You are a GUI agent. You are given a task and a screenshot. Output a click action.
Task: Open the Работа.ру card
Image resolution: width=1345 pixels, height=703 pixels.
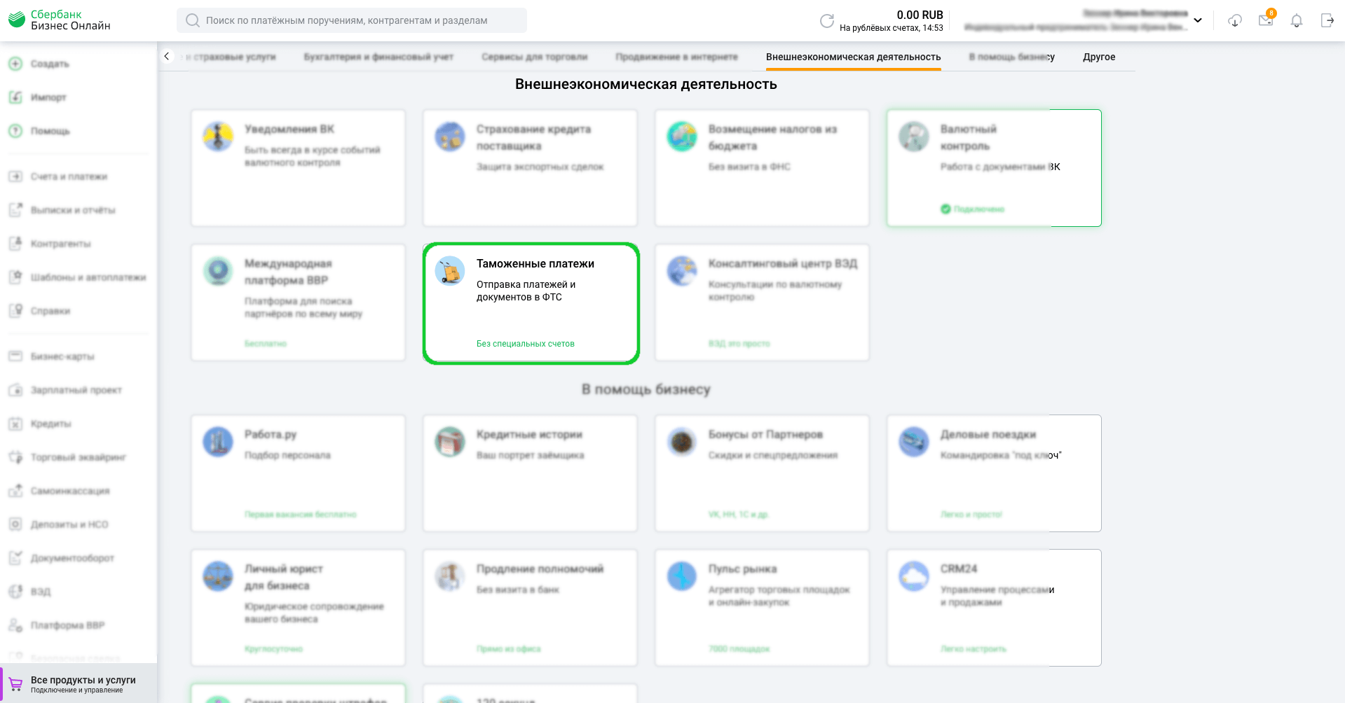tap(298, 473)
